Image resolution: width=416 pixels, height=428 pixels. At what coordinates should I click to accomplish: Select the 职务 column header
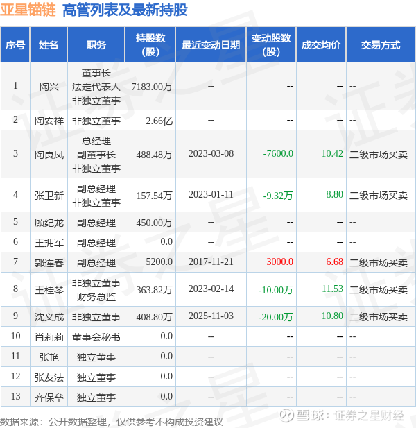(96, 45)
